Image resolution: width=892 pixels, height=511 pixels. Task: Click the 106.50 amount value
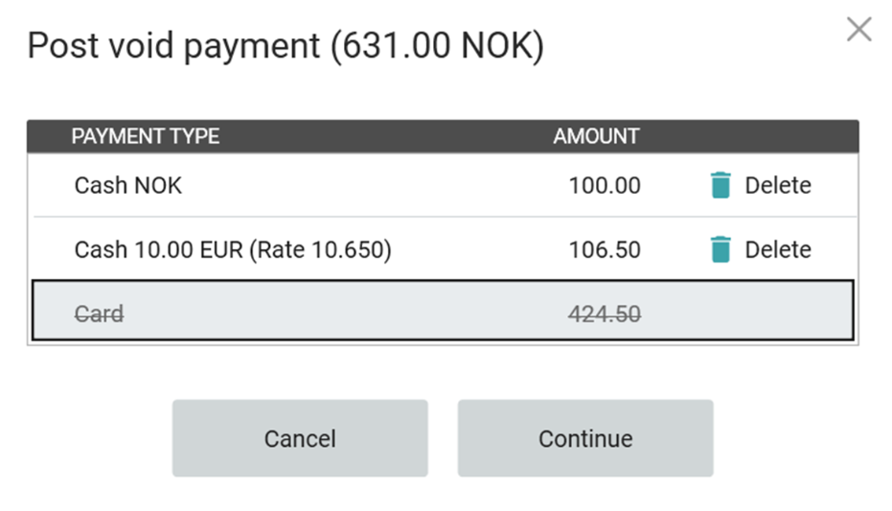(x=604, y=249)
